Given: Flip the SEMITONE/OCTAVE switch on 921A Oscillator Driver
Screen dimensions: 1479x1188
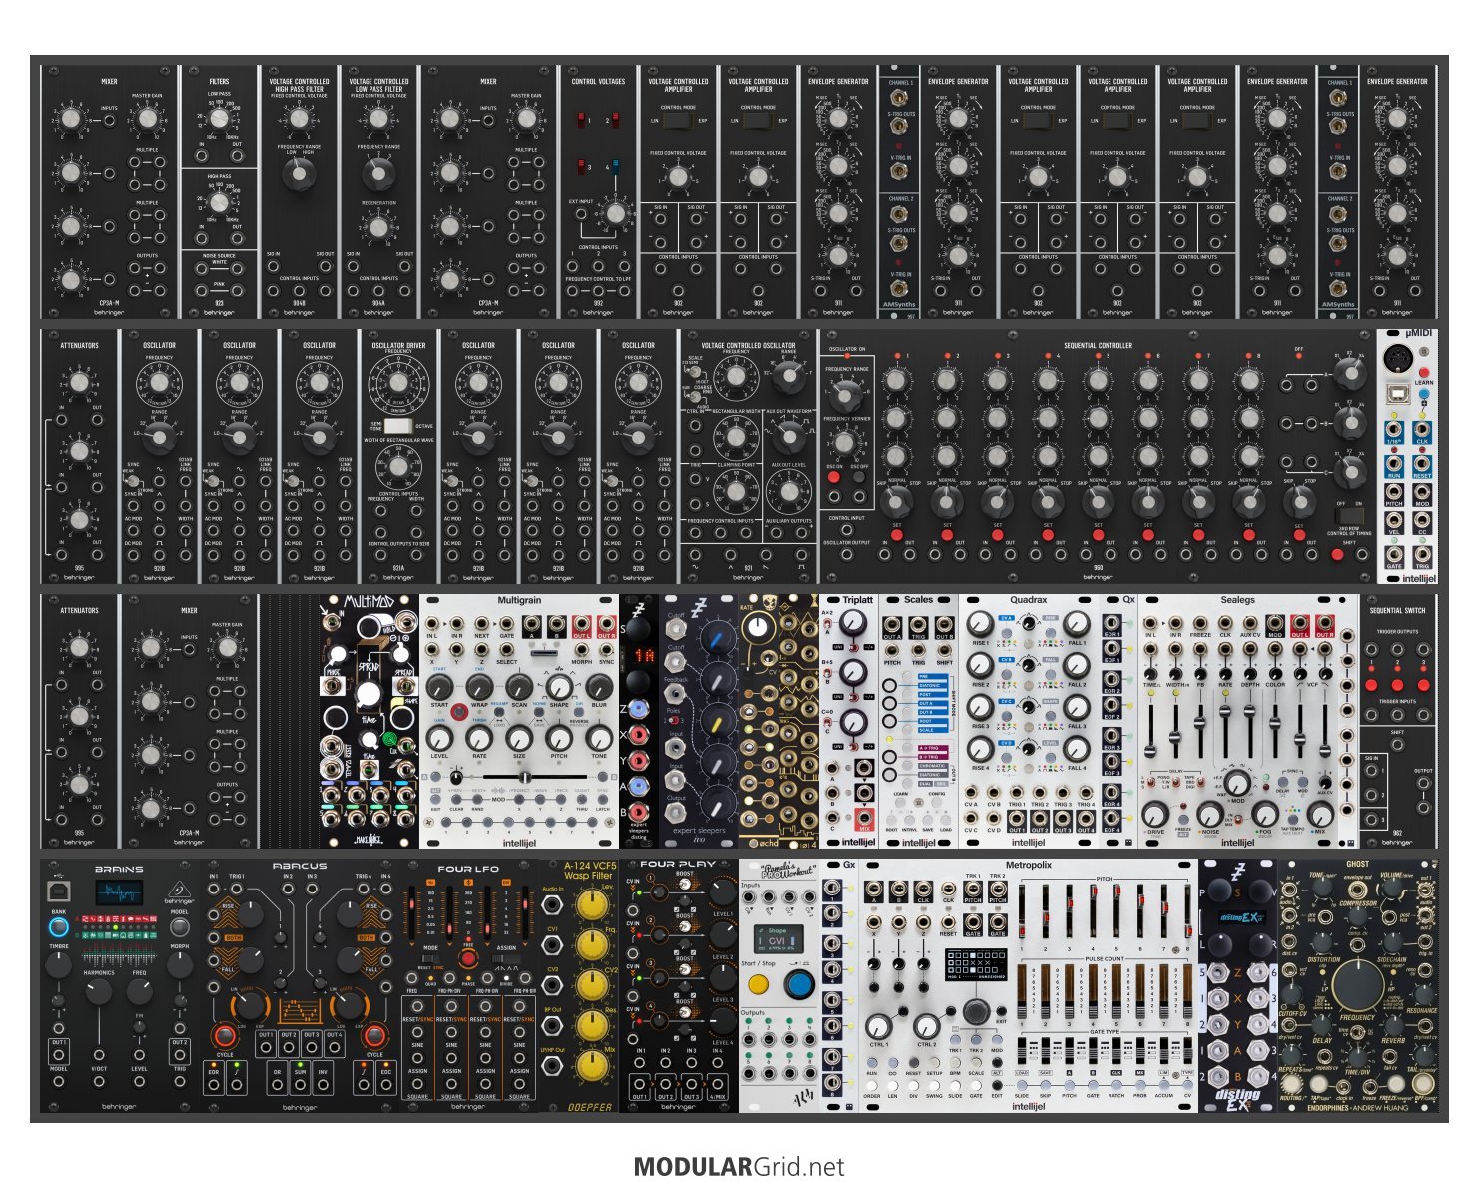Looking at the screenshot, I should (x=398, y=425).
